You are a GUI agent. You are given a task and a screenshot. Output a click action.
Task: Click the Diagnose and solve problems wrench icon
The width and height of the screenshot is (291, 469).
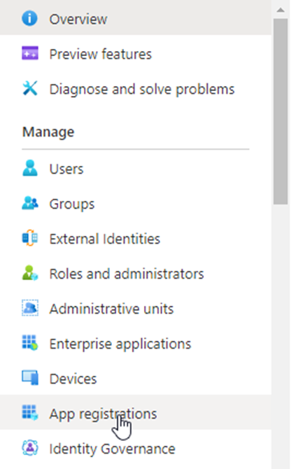[30, 88]
